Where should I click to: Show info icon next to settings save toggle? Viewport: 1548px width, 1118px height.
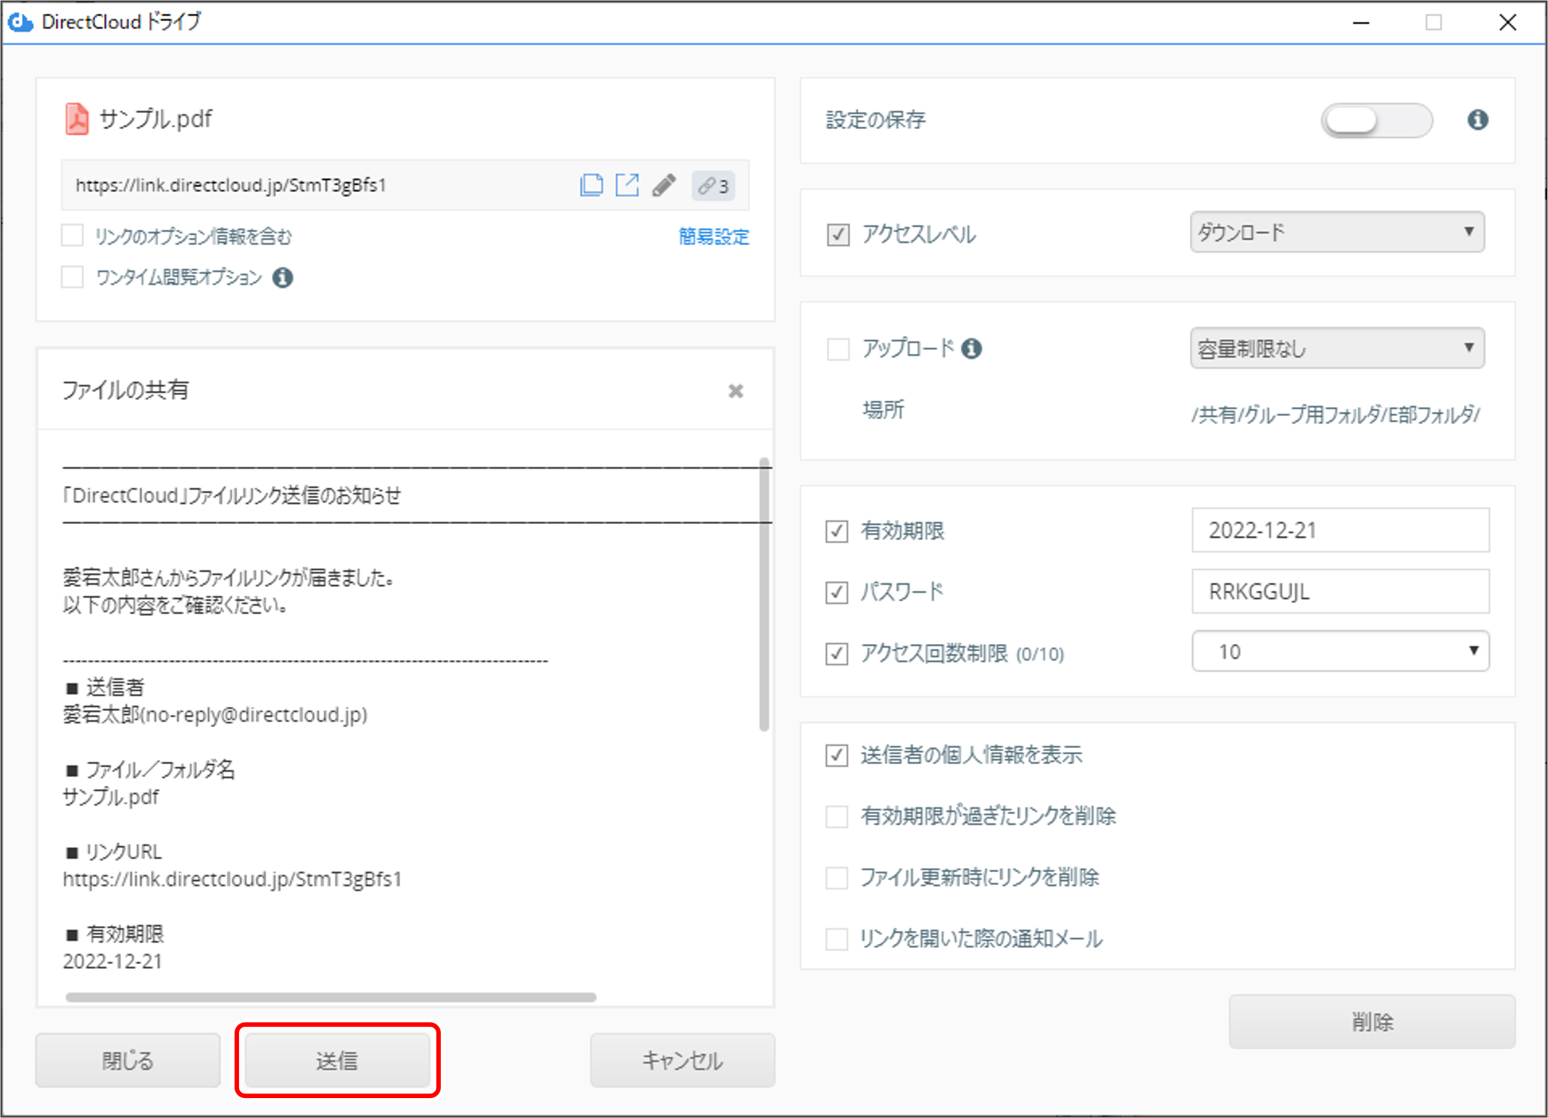(1478, 120)
